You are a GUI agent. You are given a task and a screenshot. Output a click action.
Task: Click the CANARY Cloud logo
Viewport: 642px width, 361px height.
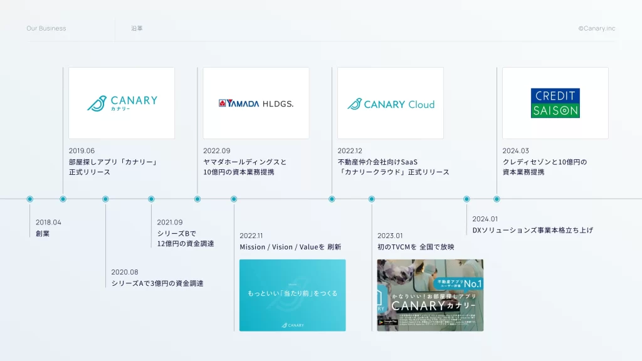tap(391, 104)
